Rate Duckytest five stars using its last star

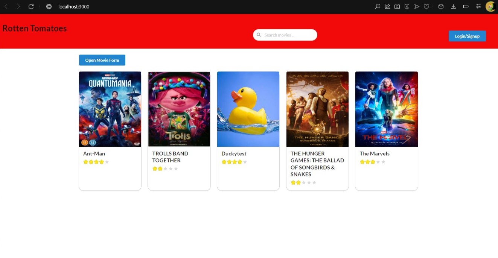245,162
